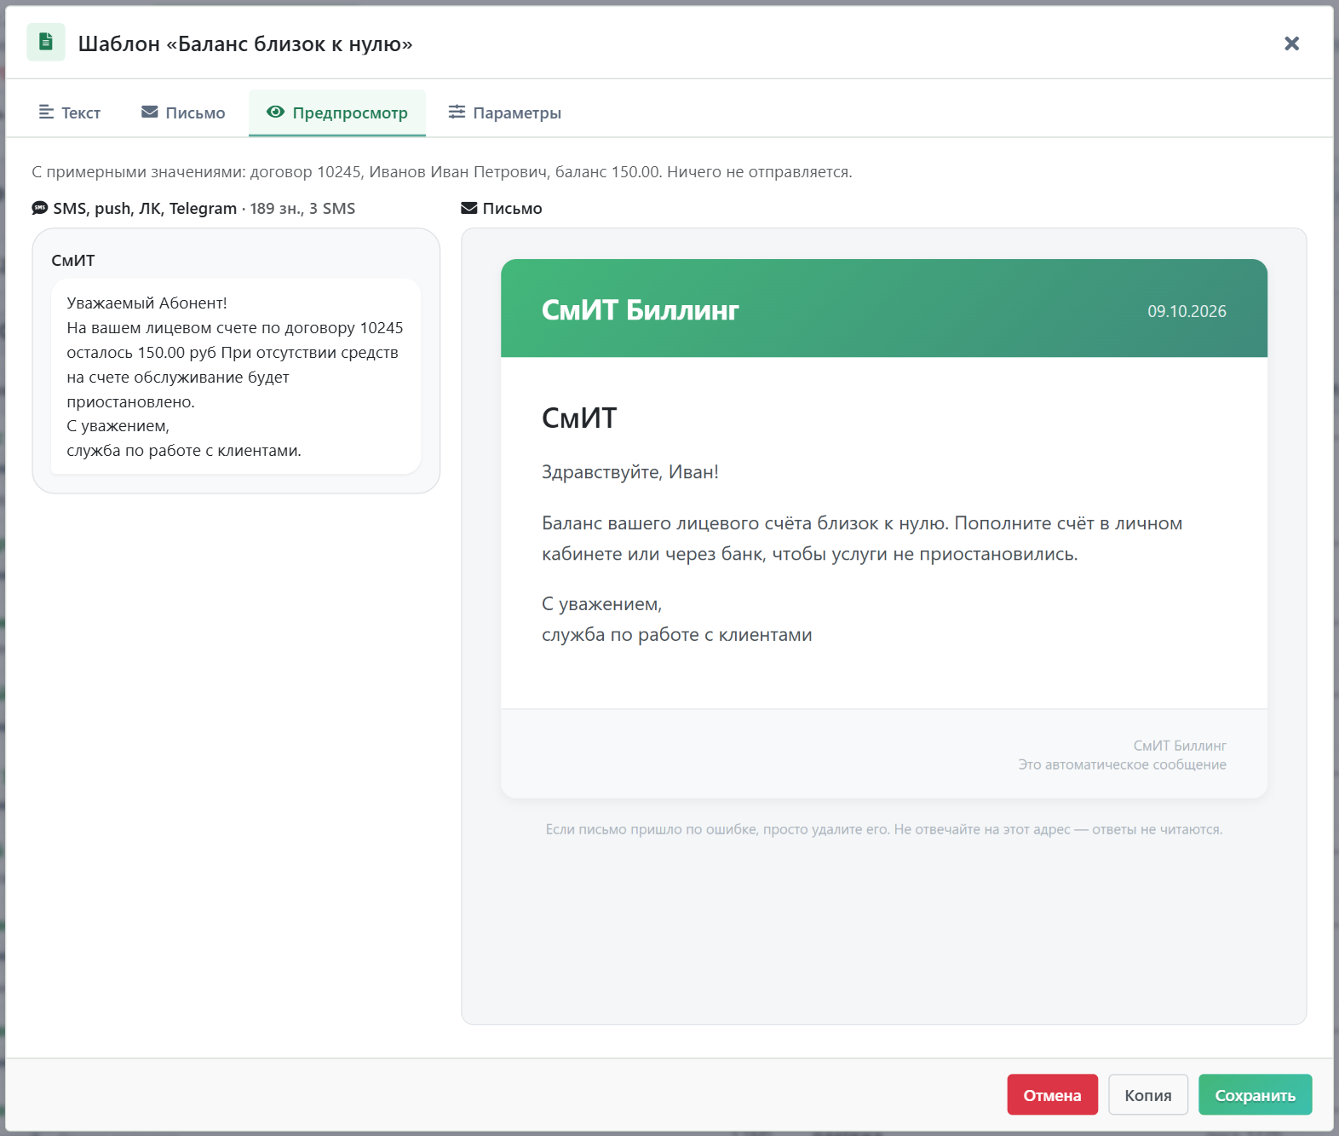
Task: Click the envelope icon beside the Письмо preview heading
Action: point(468,208)
